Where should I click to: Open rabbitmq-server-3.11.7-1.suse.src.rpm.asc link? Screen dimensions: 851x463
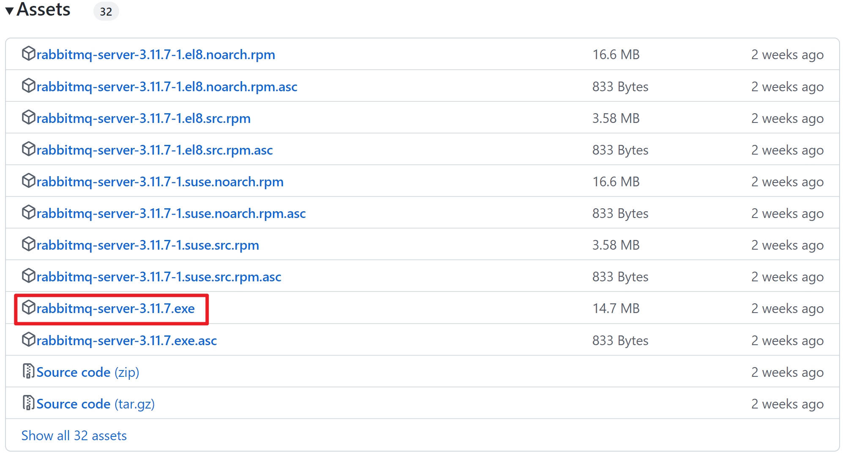click(159, 277)
